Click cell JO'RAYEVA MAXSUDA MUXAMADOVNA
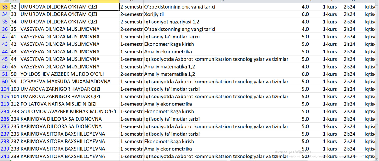 [70, 82]
